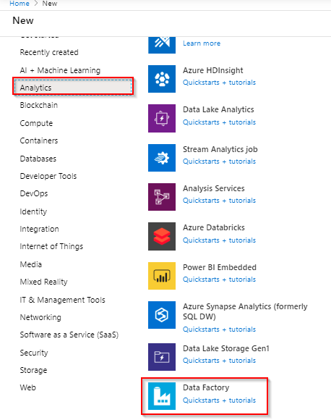Screen dimensions: 331x420
Task: Choose the Integration category
Action: [x=39, y=229]
